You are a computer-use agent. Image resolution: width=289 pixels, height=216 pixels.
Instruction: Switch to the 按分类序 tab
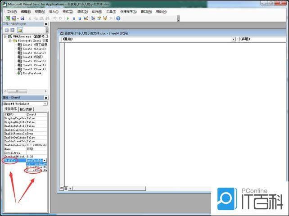26,109
